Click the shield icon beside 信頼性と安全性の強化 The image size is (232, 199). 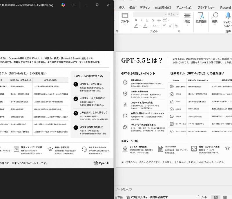(125, 94)
